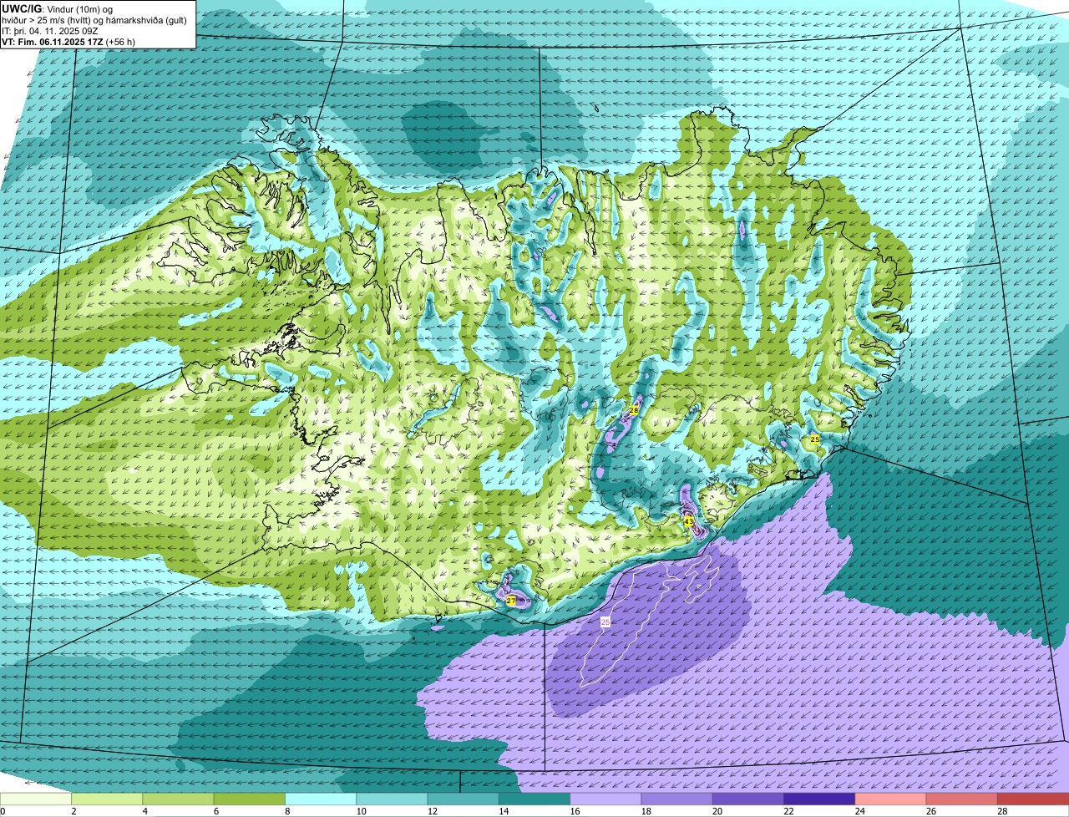1069x817 pixels.
Task: Click the salmon 26–28 legend swatch
Action: 962,799
